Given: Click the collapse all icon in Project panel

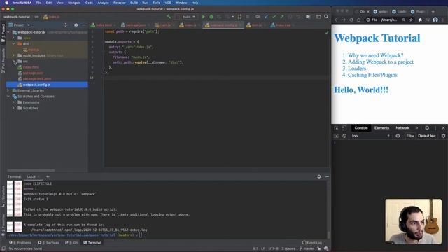Looking at the screenshot, I should (66, 25).
